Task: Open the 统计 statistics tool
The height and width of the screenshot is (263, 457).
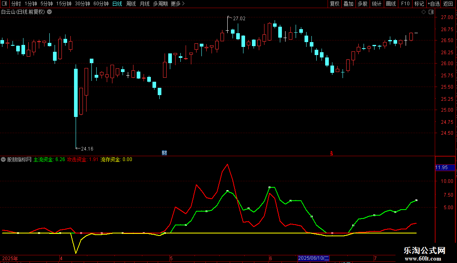Action: pos(377,4)
